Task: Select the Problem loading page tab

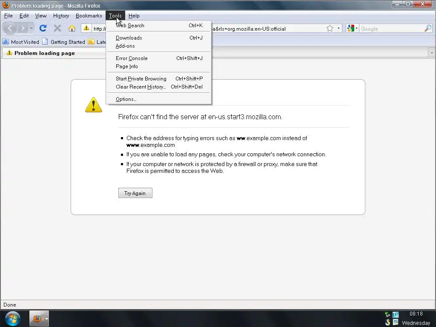Action: (x=54, y=53)
